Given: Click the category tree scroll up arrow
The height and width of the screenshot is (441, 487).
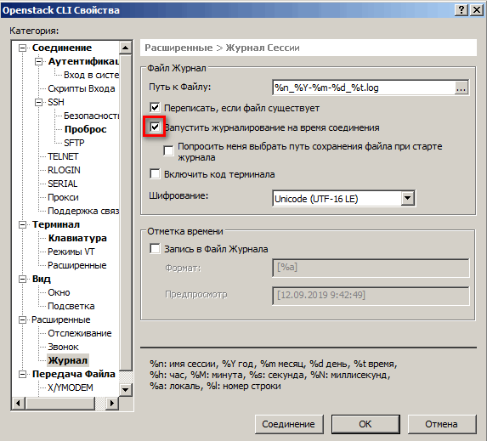Looking at the screenshot, I should click(126, 48).
